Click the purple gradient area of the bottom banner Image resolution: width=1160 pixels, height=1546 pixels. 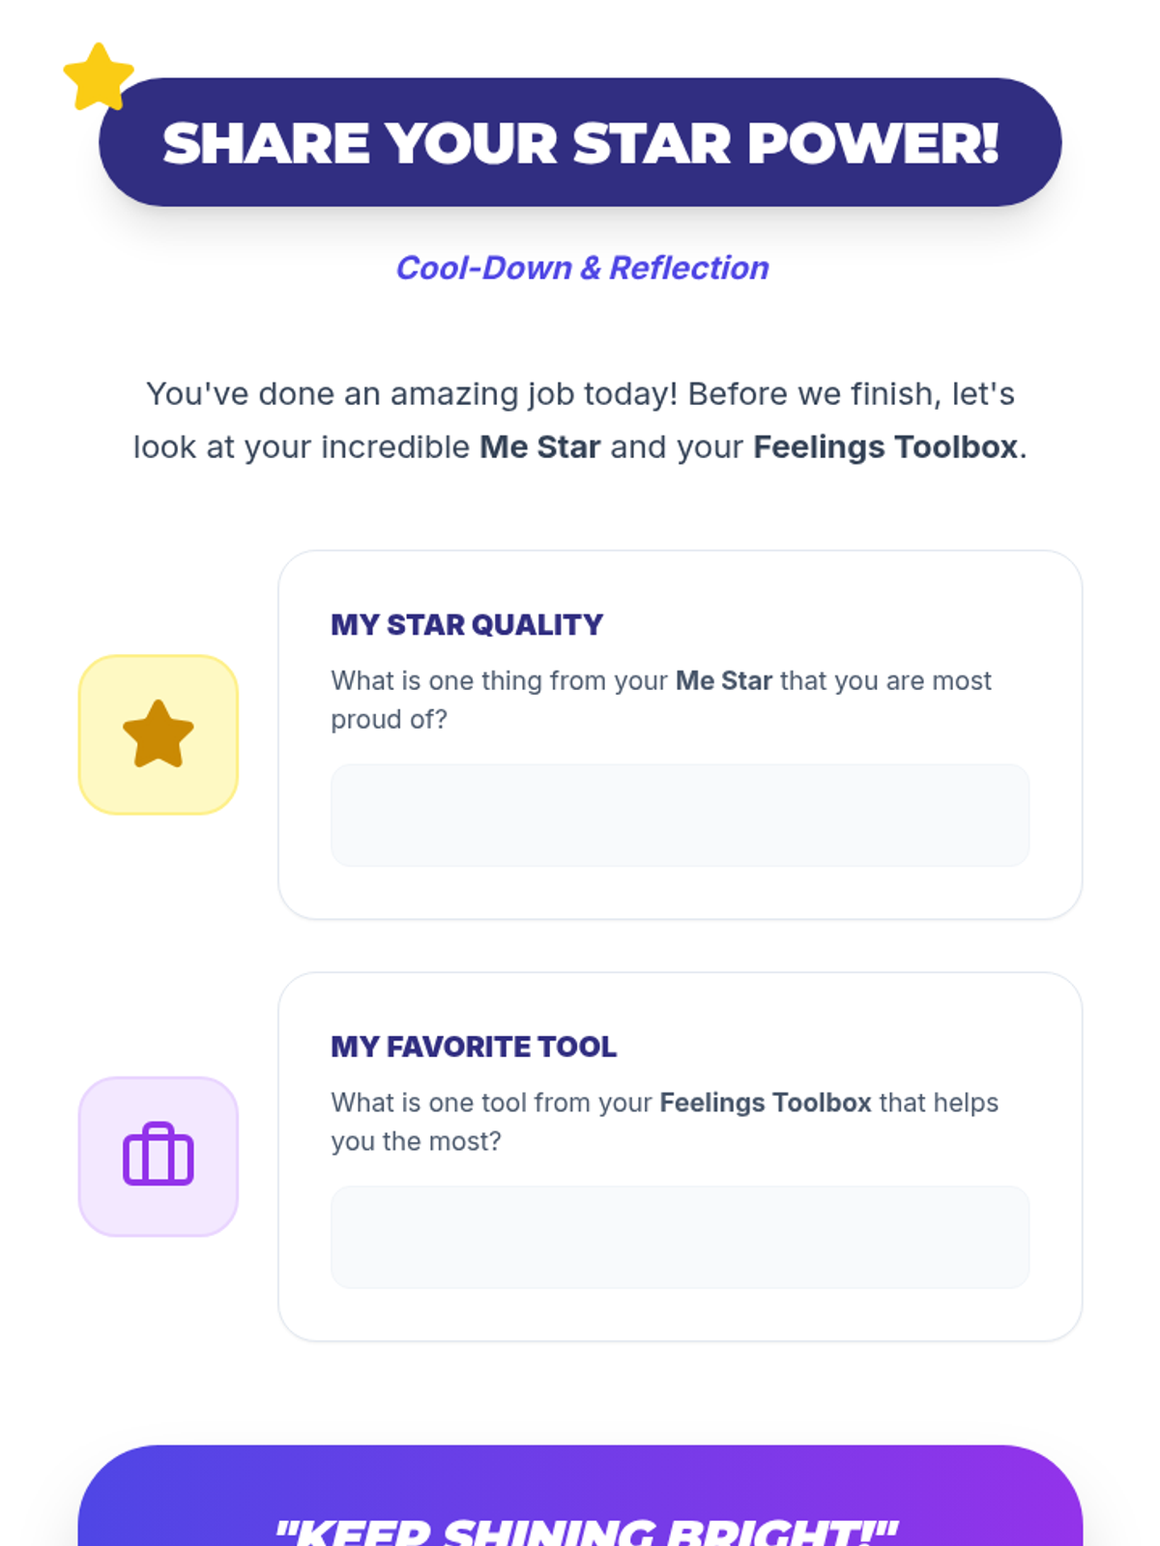(967, 1496)
